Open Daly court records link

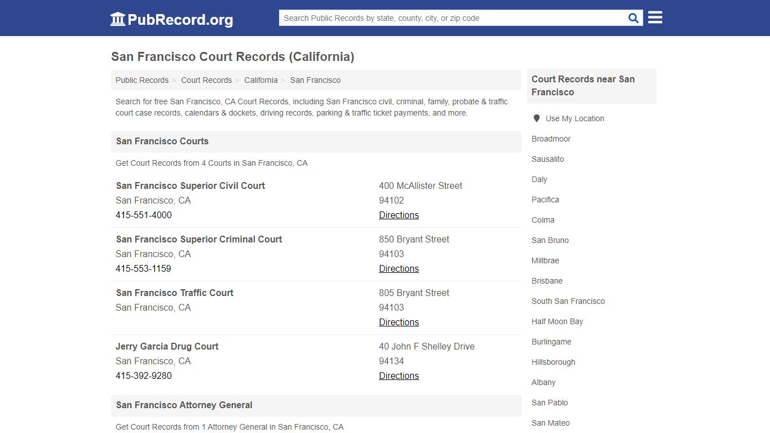[539, 179]
